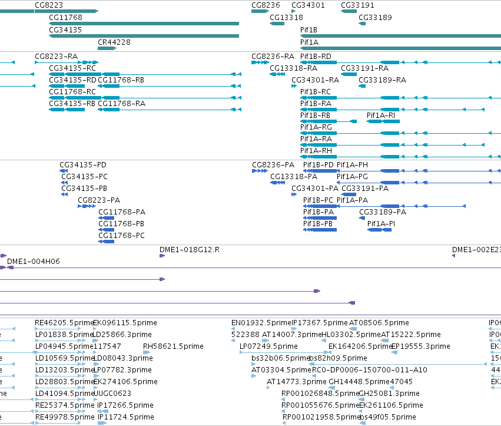Select the LP07249.5prime EST label
This screenshot has width=501, height=426.
[268, 346]
